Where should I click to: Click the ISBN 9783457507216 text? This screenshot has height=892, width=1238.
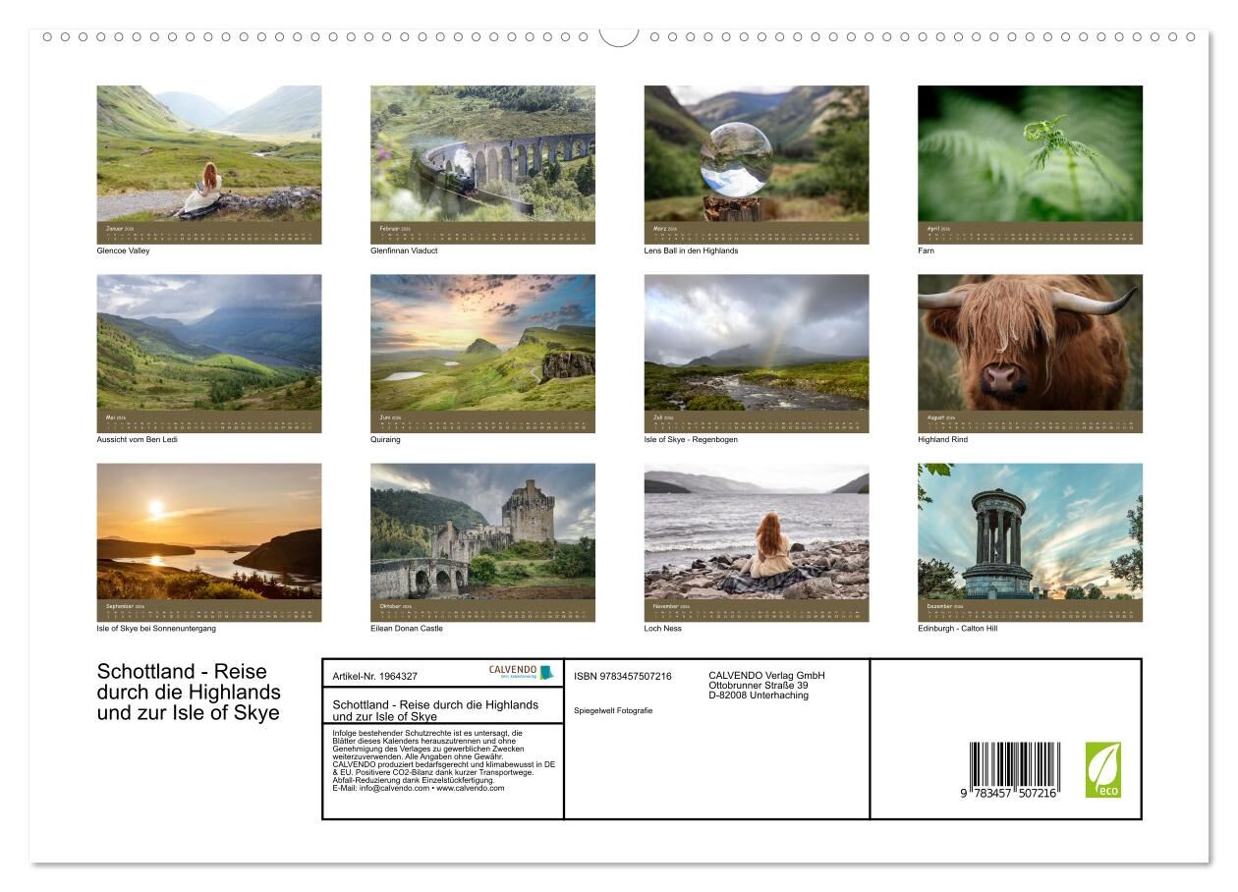[623, 676]
